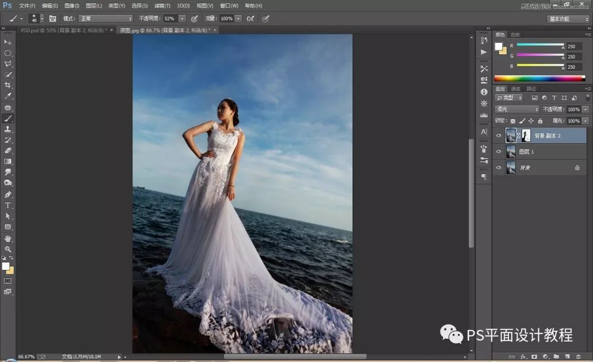Click the R channel color slider
Image resolution: width=593 pixels, height=362 pixels.
540,45
